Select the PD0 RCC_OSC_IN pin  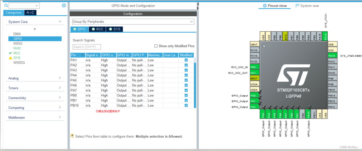click(254, 67)
